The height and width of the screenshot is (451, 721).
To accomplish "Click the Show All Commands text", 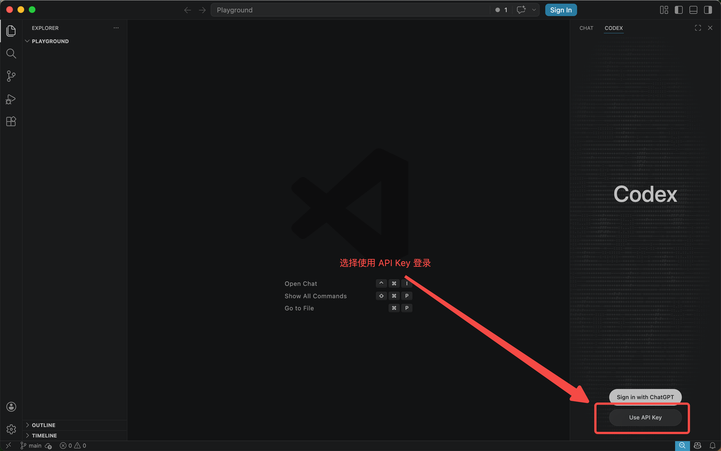I will [x=315, y=296].
